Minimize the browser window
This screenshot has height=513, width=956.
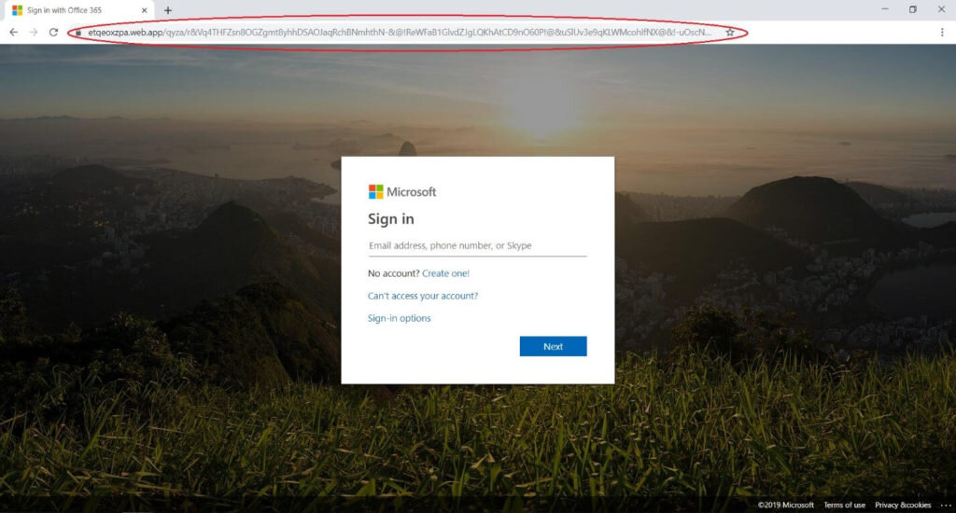[x=885, y=9]
